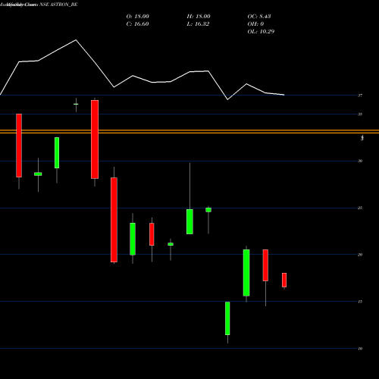Click the 20 price axis label
The image size is (379, 379).
pyautogui.click(x=360, y=255)
